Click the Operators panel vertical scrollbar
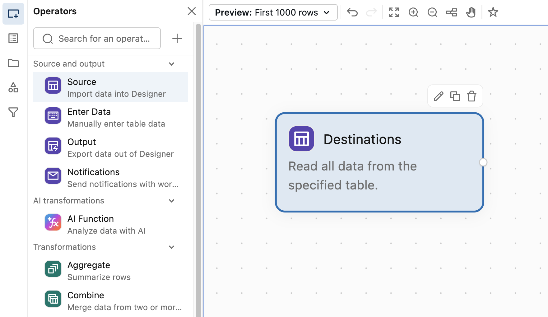Viewport: 548px width, 317px height. pos(198,170)
